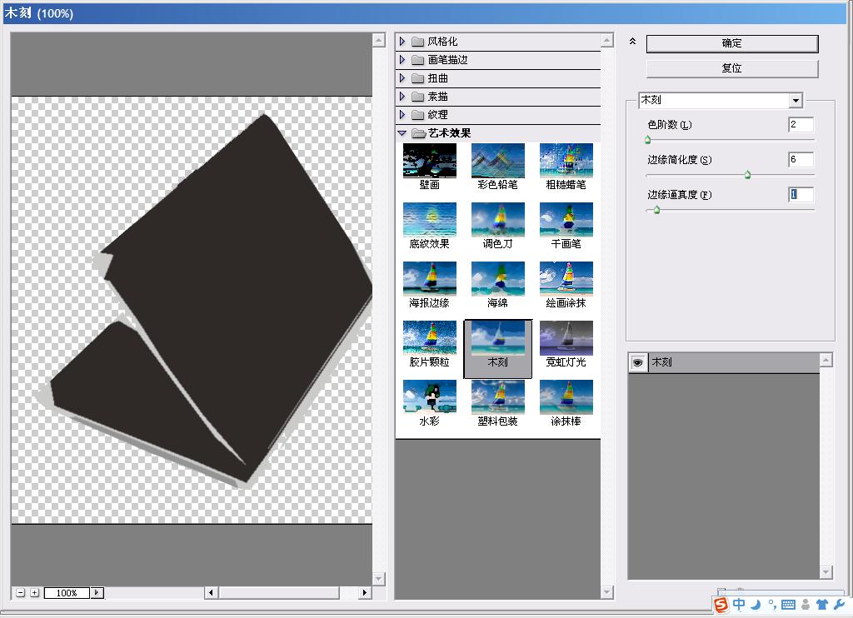Zoom in the preview with plus button
Screen dimensions: 853x618
[34, 592]
